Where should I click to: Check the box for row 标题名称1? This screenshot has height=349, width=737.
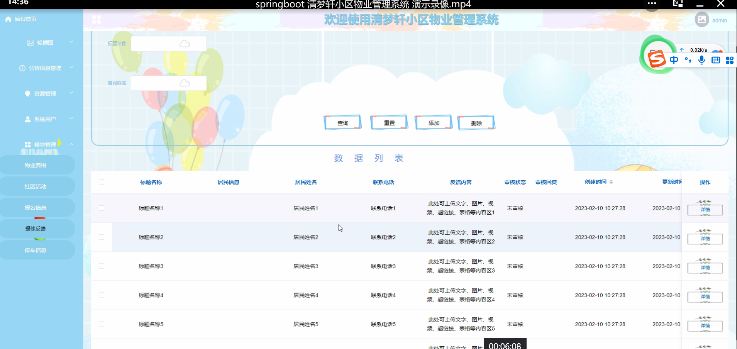(x=102, y=208)
